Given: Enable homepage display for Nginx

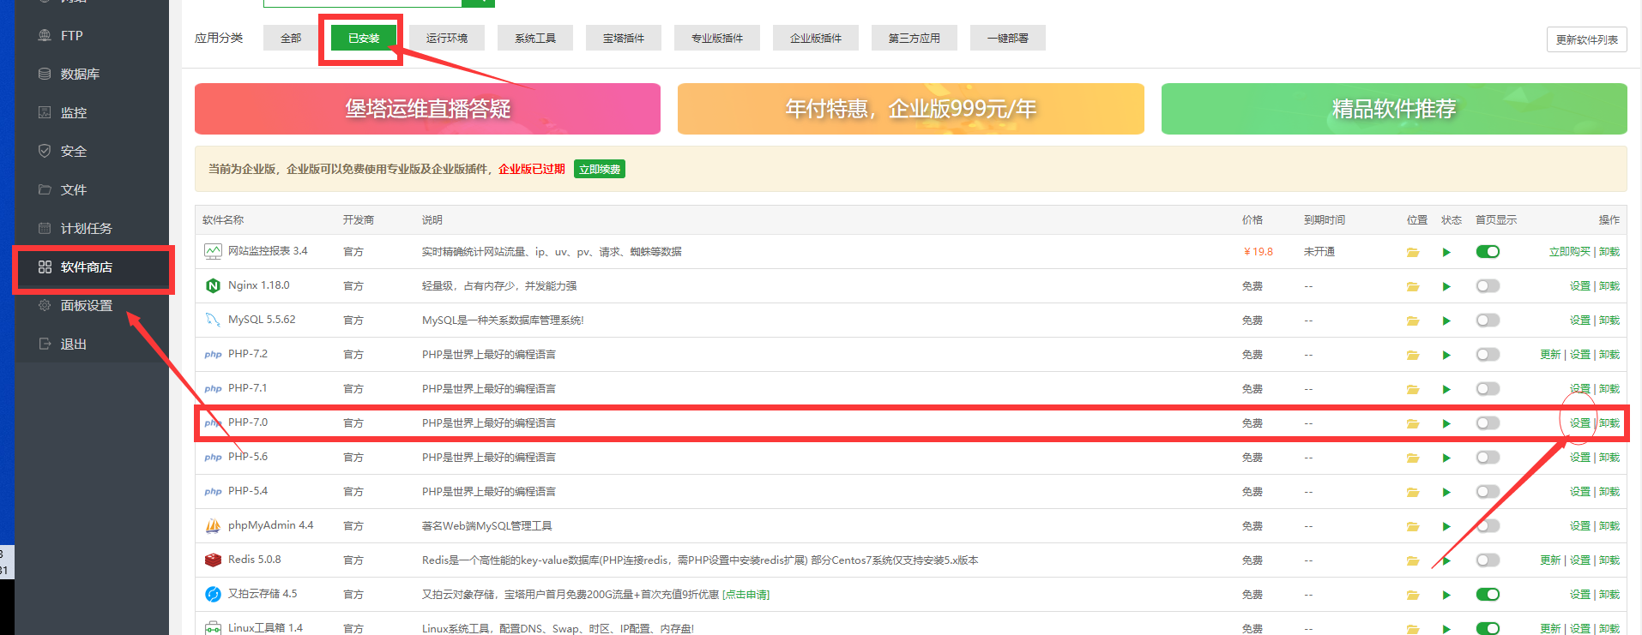Looking at the screenshot, I should 1488,285.
